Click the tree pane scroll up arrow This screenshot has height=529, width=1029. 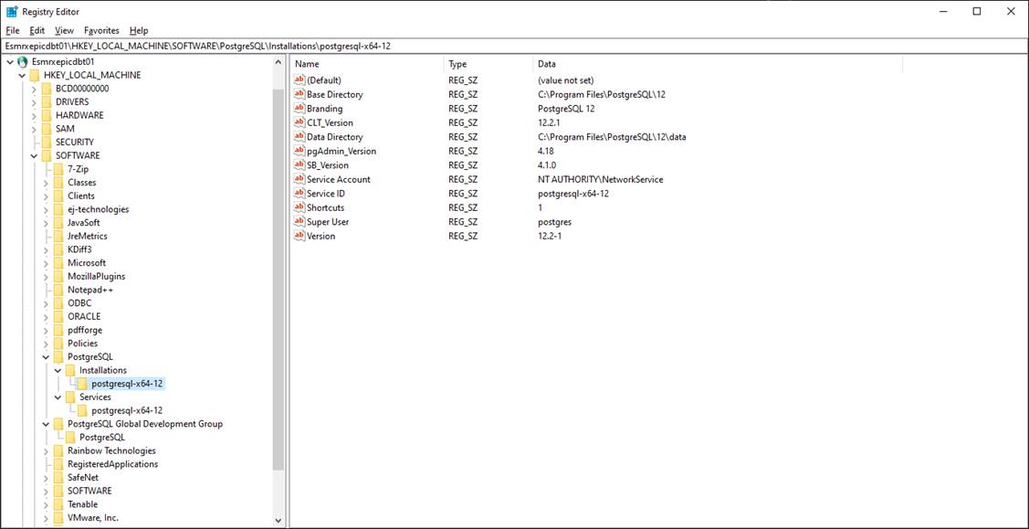coord(278,62)
